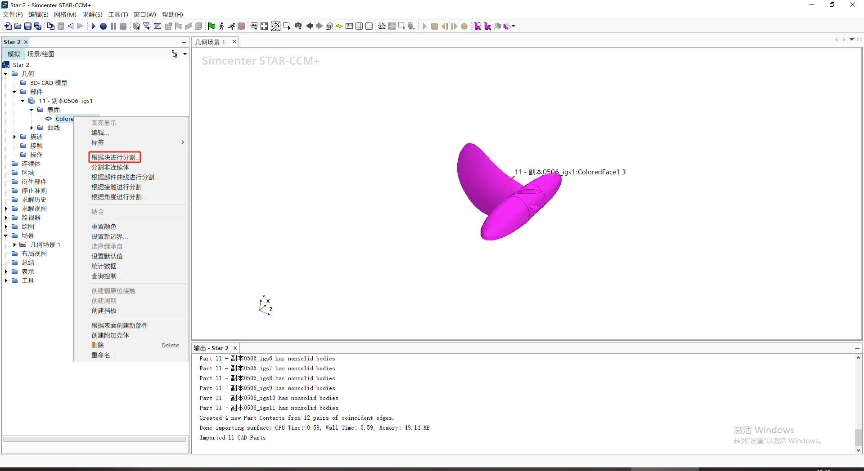
Task: Click the first magenta selection-shape icon
Action: pyautogui.click(x=477, y=26)
